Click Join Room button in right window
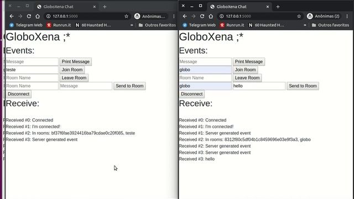This screenshot has width=354, height=199. tap(246, 70)
